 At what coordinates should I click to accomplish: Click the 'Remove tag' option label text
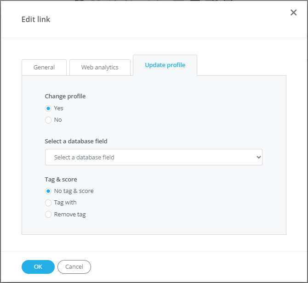[70, 215]
